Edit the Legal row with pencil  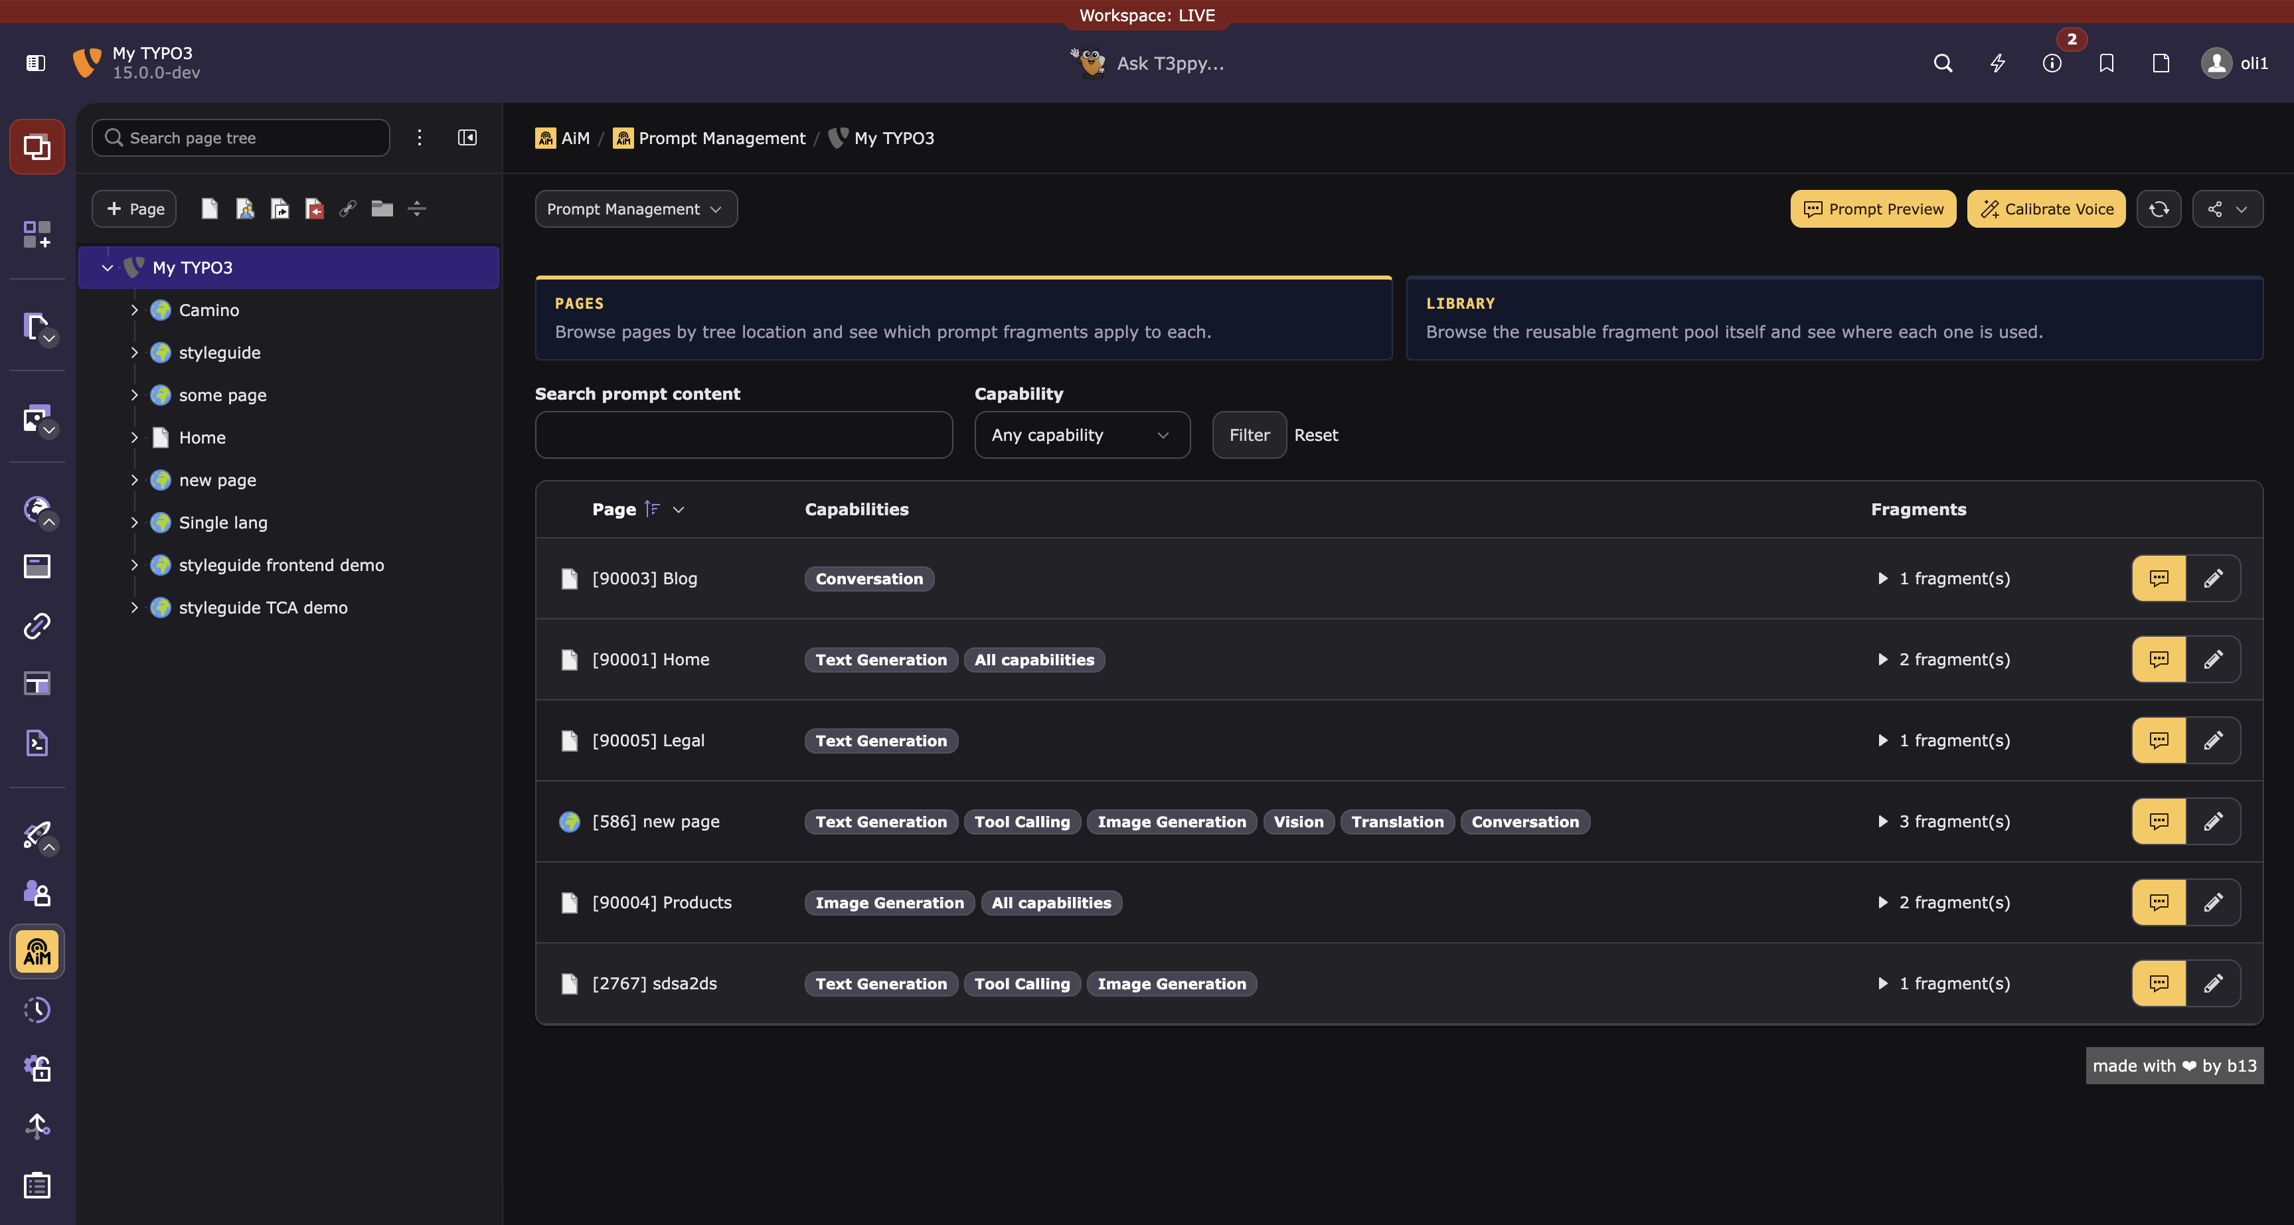(x=2214, y=741)
